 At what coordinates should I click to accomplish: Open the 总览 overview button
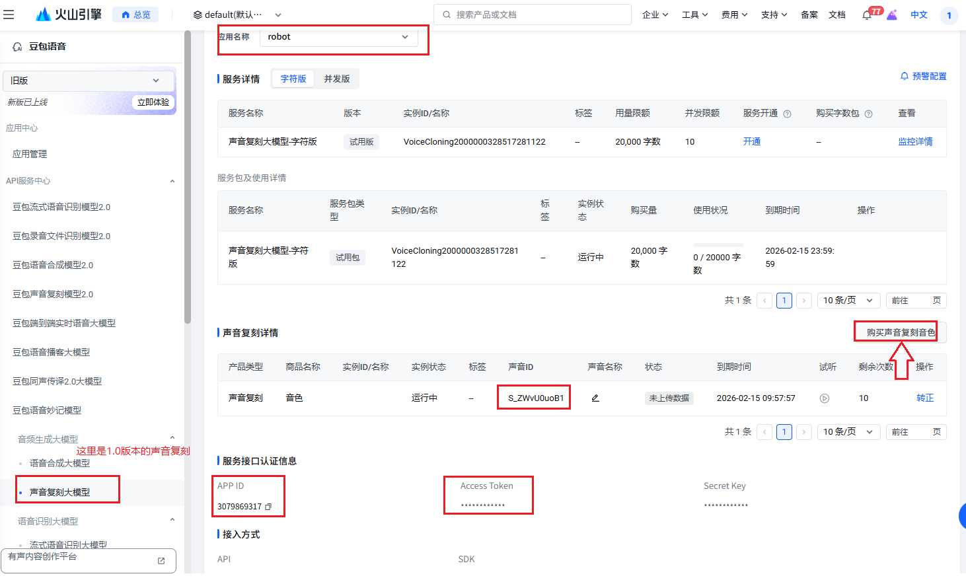(x=135, y=15)
